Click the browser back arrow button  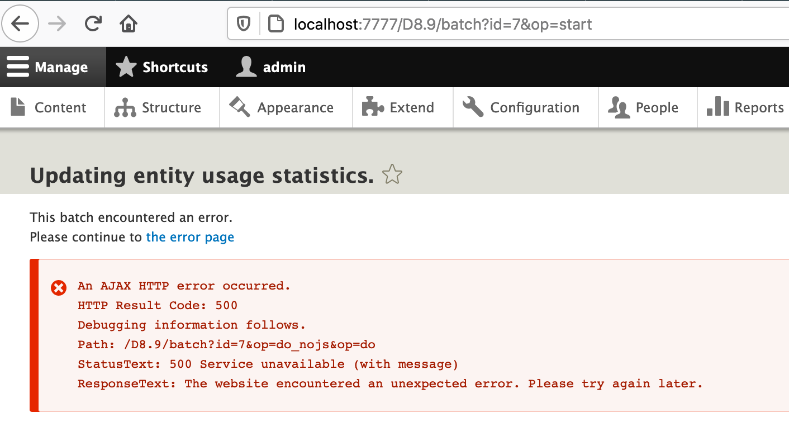(x=21, y=24)
